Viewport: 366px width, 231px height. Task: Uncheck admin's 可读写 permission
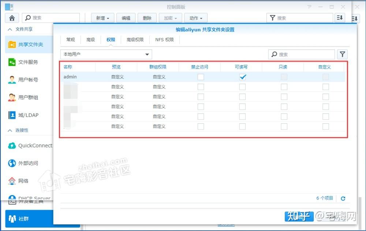point(242,77)
